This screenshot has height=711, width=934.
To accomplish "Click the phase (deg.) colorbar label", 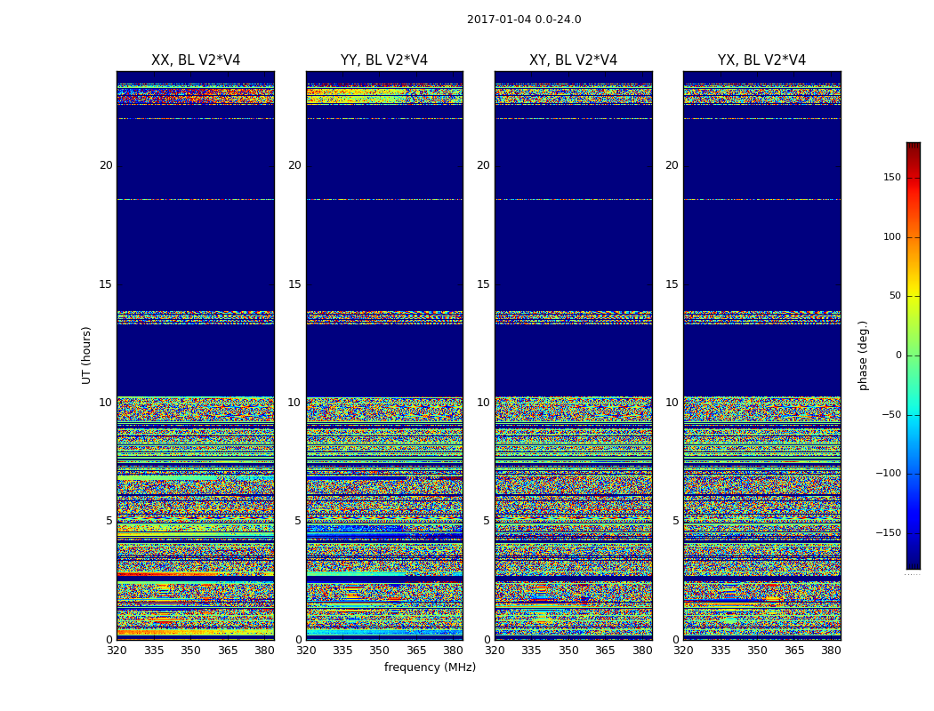I will click(x=863, y=355).
